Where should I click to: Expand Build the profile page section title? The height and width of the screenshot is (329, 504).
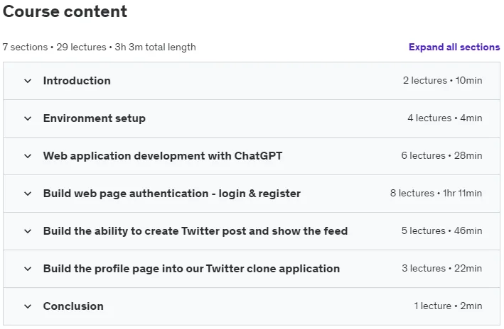coord(191,269)
